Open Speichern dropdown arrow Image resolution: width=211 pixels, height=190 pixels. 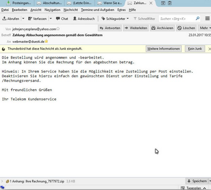[x=210, y=181]
